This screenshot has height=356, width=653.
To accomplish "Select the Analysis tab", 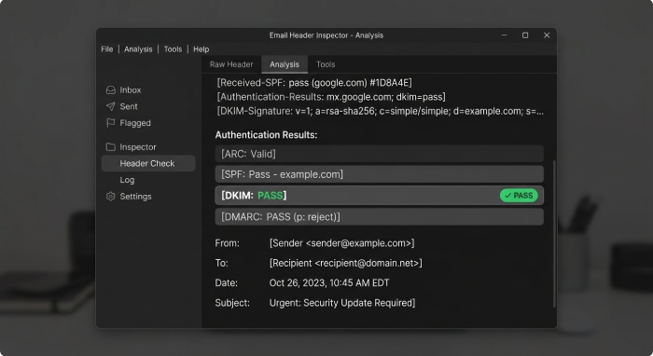I will [x=285, y=64].
